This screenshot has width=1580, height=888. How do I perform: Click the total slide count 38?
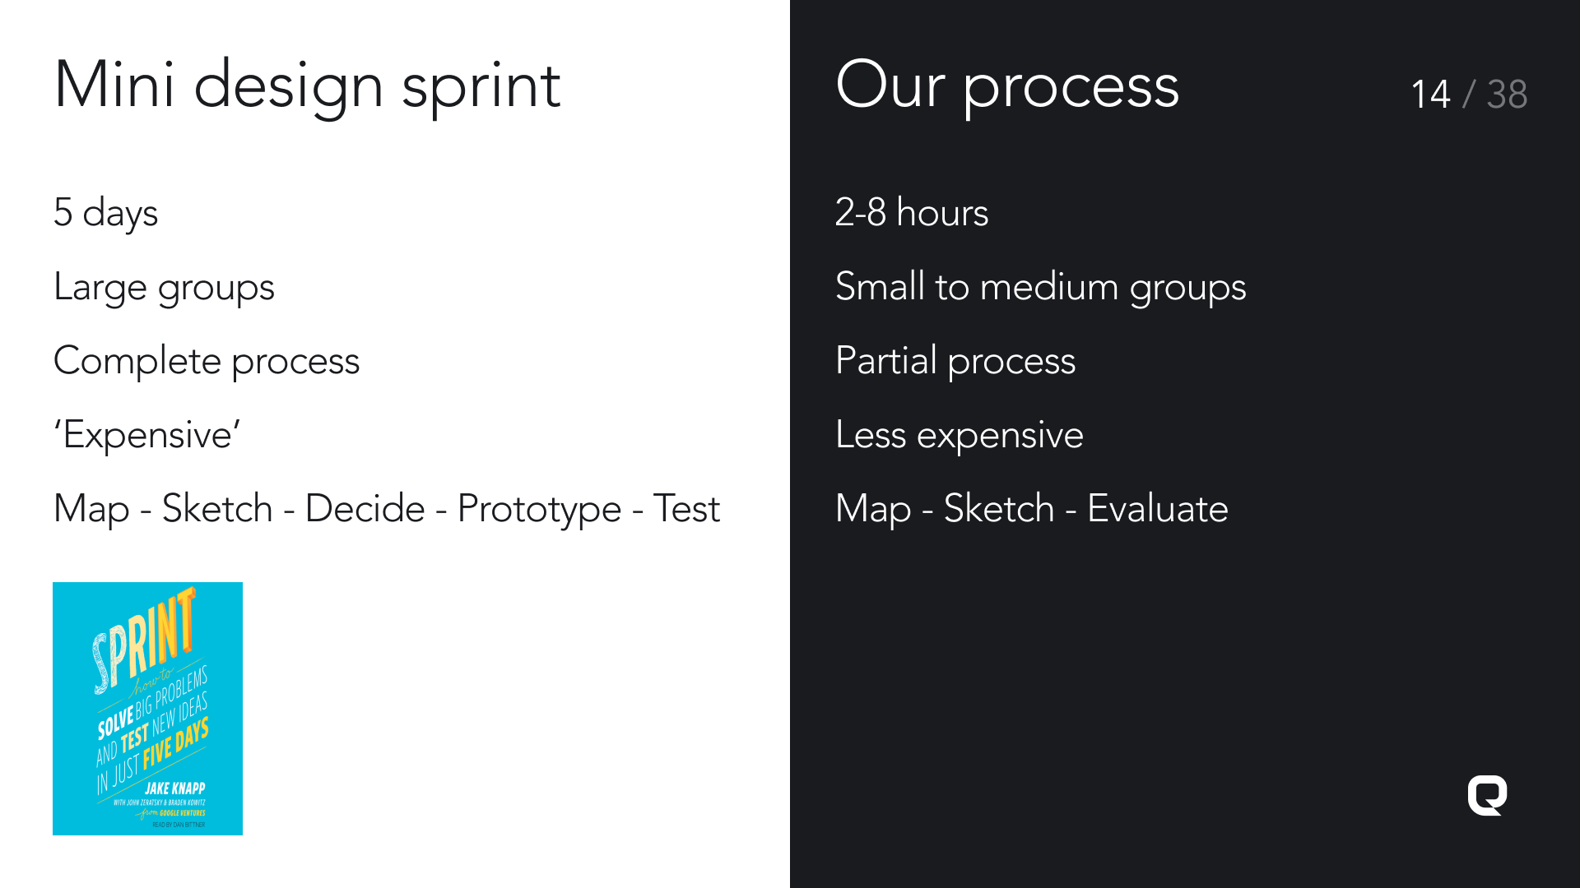click(1507, 95)
